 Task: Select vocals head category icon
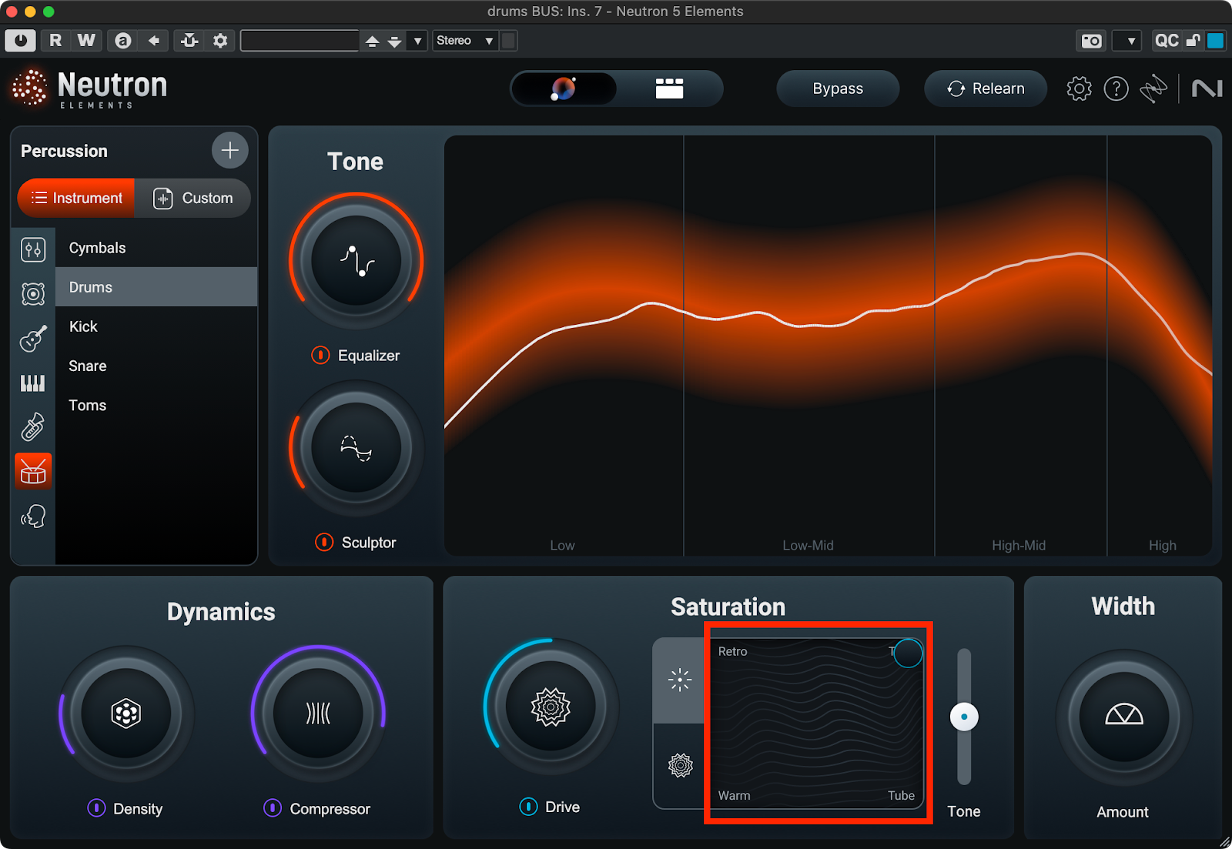pos(33,516)
